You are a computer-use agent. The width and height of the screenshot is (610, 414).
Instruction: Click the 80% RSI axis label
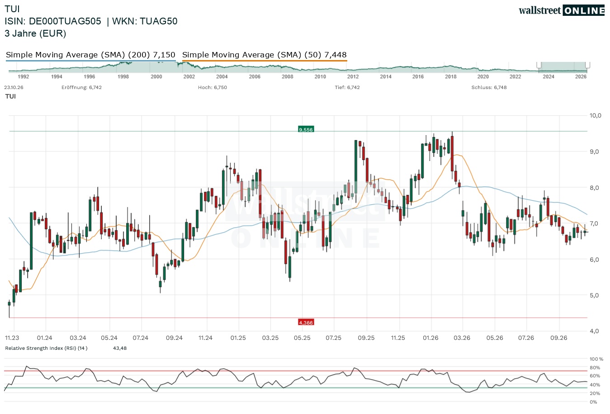point(595,368)
